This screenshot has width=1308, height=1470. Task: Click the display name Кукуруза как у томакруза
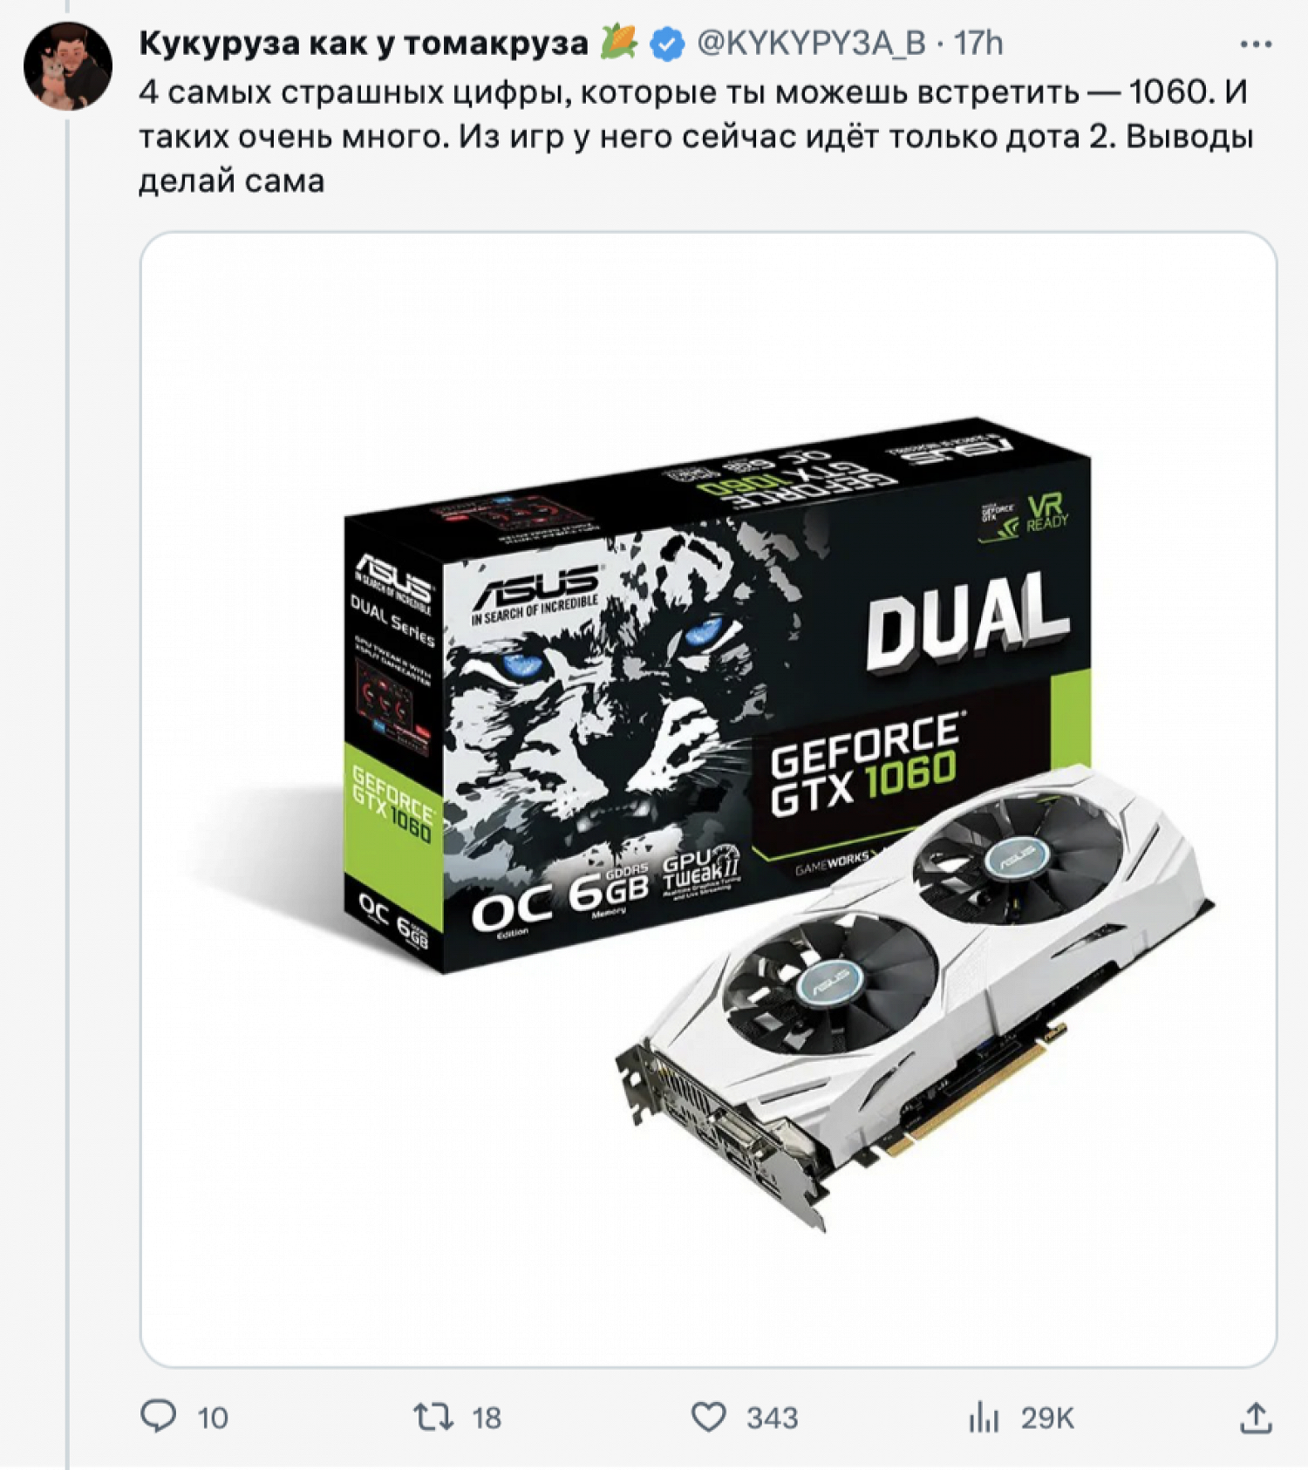364,43
